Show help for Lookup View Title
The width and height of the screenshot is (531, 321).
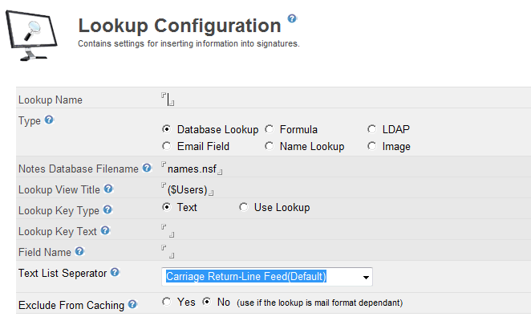[108, 189]
